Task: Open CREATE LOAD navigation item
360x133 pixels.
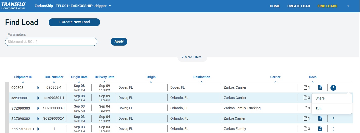Action: (299, 6)
